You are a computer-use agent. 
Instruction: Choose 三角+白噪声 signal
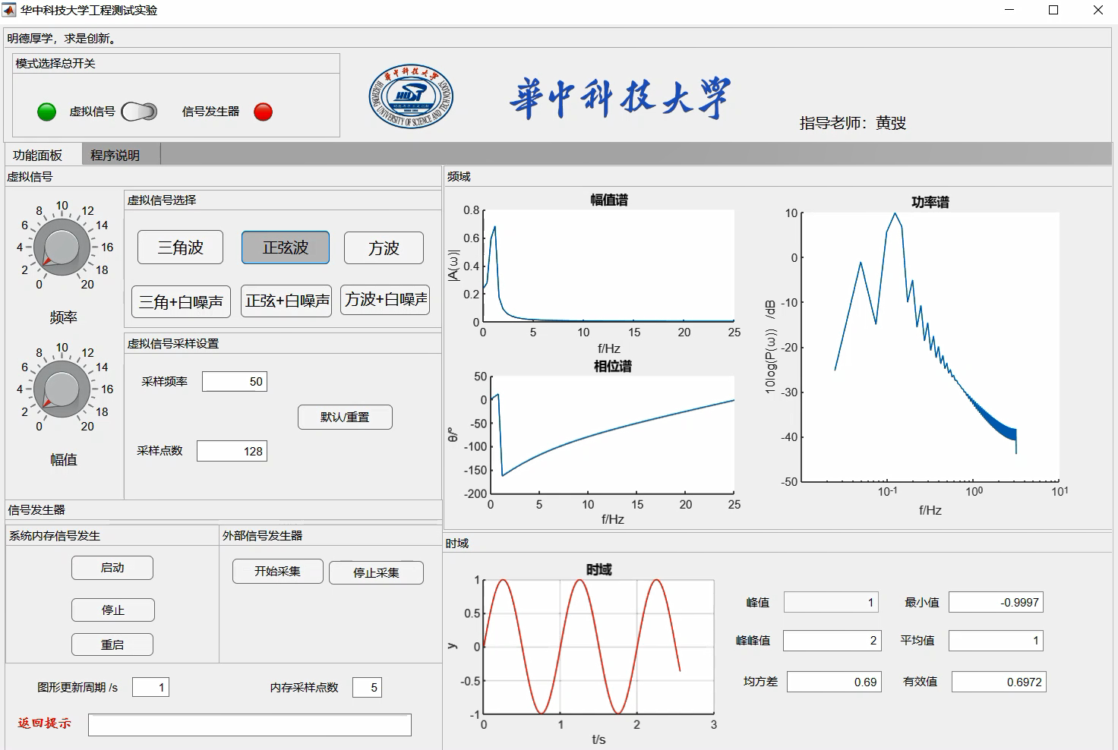click(x=181, y=301)
